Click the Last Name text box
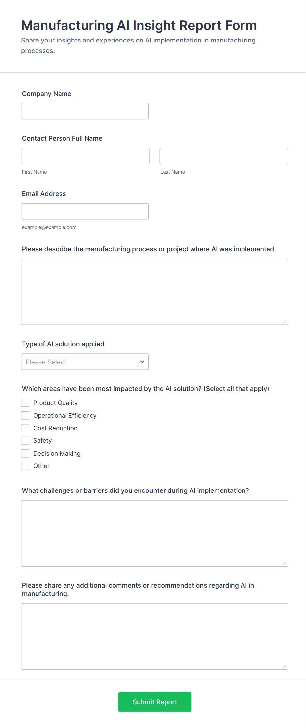The height and width of the screenshot is (728, 306). (223, 156)
